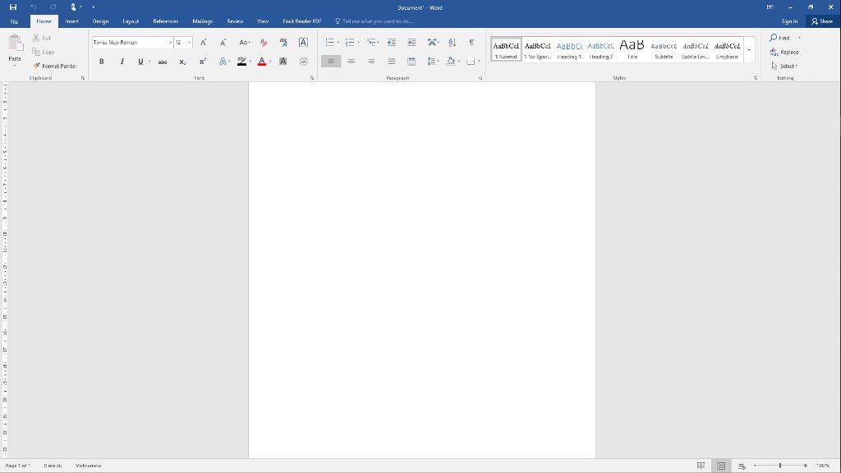Switch to the References tab
Viewport: 841px width, 473px height.
(165, 21)
